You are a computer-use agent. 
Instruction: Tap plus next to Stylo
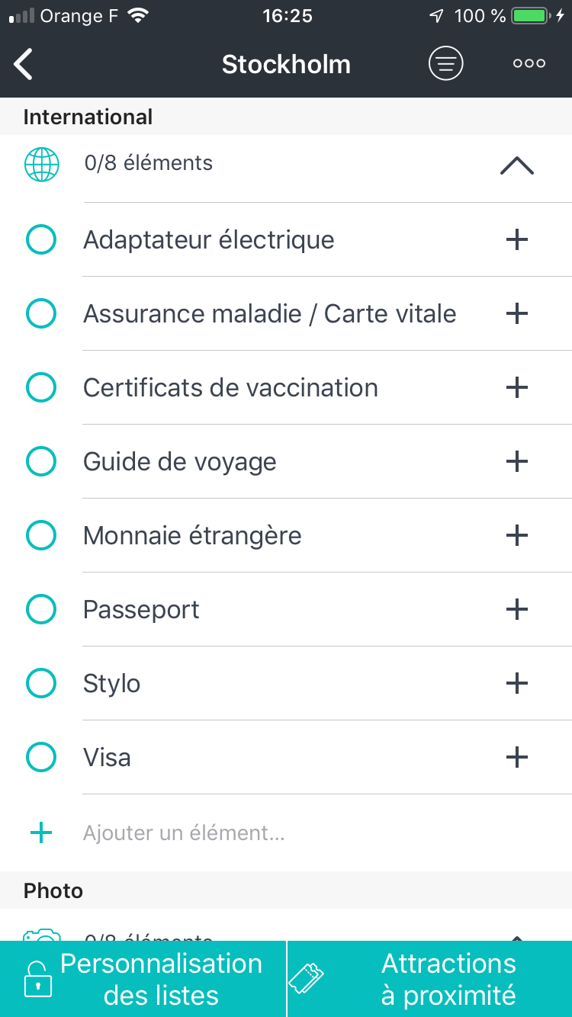(516, 683)
